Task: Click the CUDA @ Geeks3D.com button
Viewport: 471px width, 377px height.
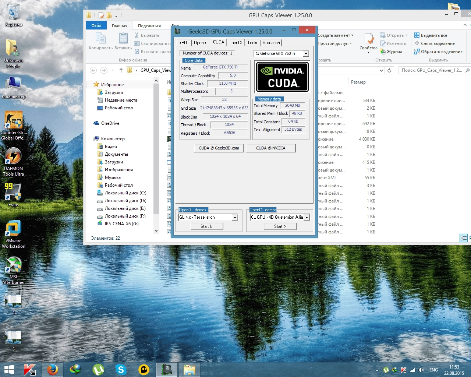Action: [219, 148]
